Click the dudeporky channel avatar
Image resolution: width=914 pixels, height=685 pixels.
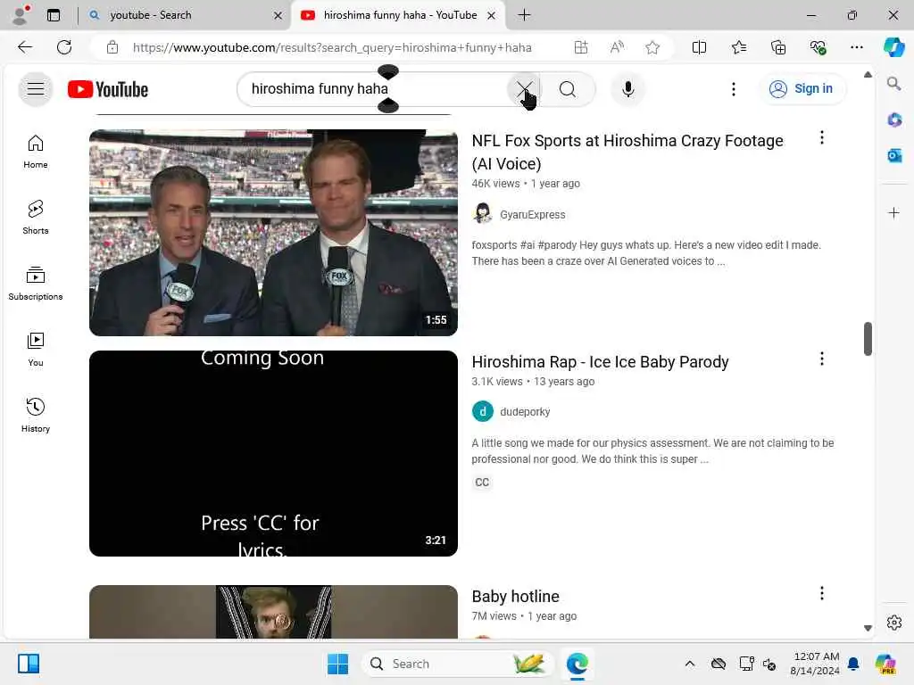click(483, 411)
